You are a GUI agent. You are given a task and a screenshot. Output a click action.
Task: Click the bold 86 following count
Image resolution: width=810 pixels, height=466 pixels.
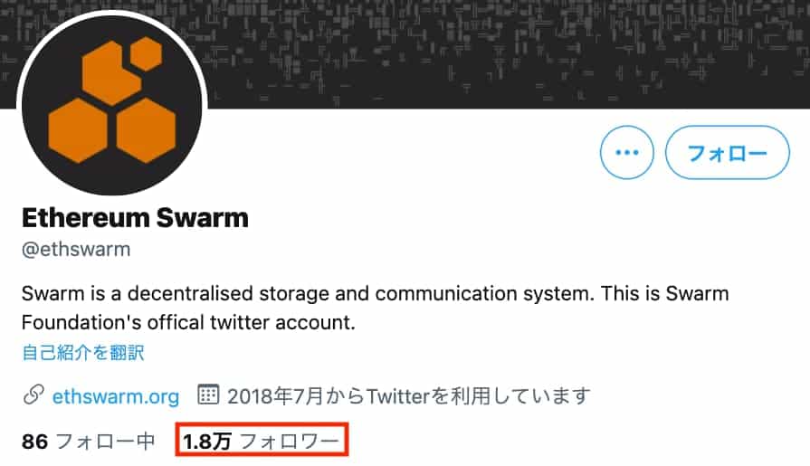pos(34,442)
